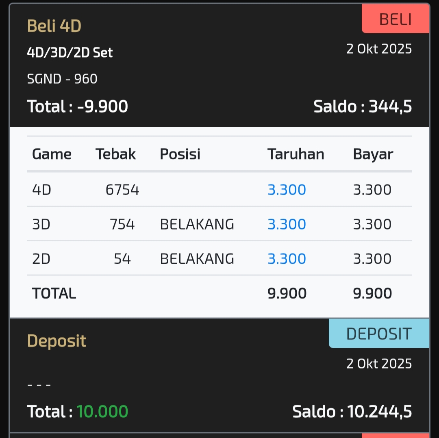Select the Game column header
This screenshot has width=439, height=438.
(x=52, y=154)
